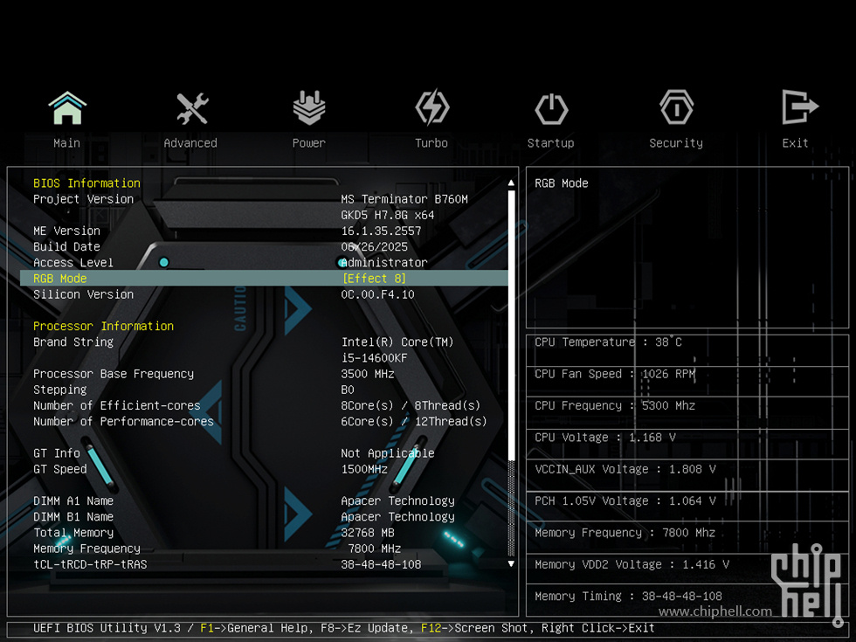856x642 pixels.
Task: Click the 3500 MHz base frequency value
Action: point(368,374)
